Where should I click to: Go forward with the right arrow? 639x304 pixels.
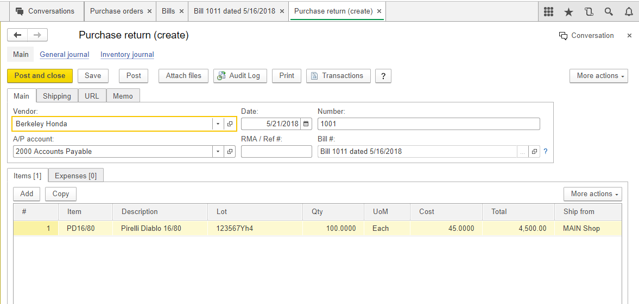(x=37, y=35)
